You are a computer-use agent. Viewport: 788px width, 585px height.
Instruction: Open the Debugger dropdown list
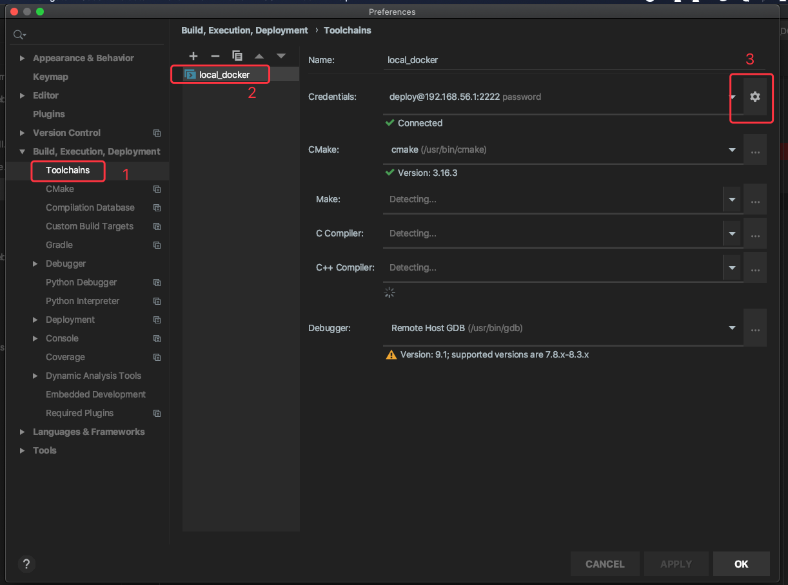(x=732, y=328)
